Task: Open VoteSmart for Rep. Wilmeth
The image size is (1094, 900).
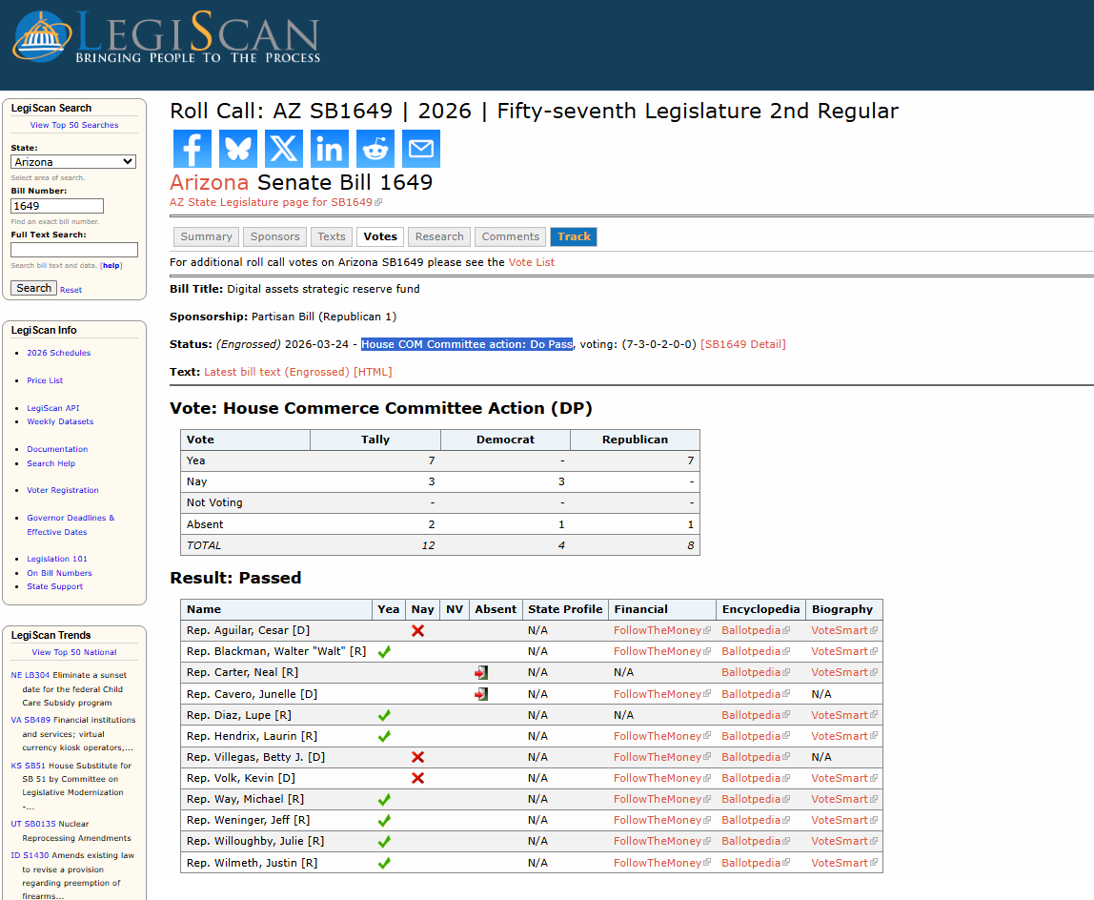Action: [843, 863]
